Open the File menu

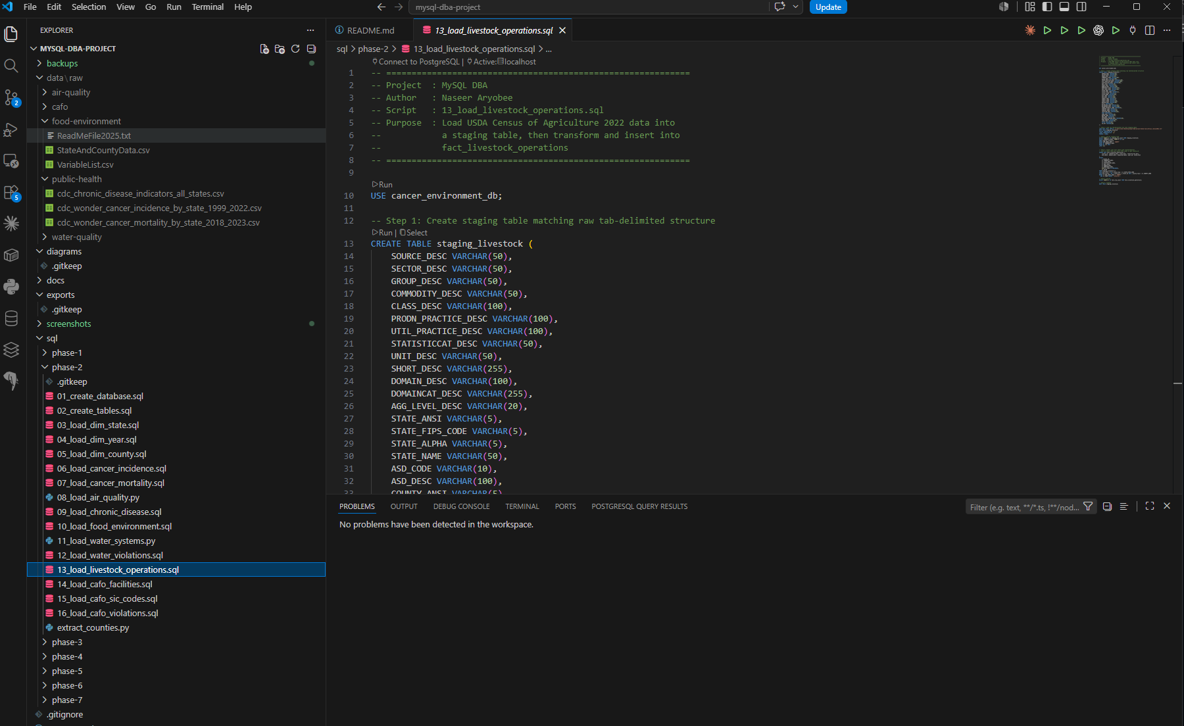(30, 7)
